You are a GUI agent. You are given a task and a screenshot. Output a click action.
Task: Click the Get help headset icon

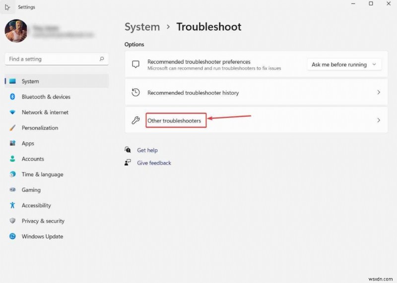[128, 150]
